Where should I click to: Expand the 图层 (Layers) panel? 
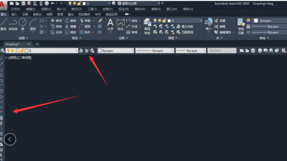coord(173,38)
